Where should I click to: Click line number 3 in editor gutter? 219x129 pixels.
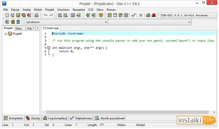coord(45,41)
